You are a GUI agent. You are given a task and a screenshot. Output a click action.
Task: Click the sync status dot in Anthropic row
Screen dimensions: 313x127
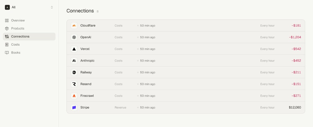point(138,61)
